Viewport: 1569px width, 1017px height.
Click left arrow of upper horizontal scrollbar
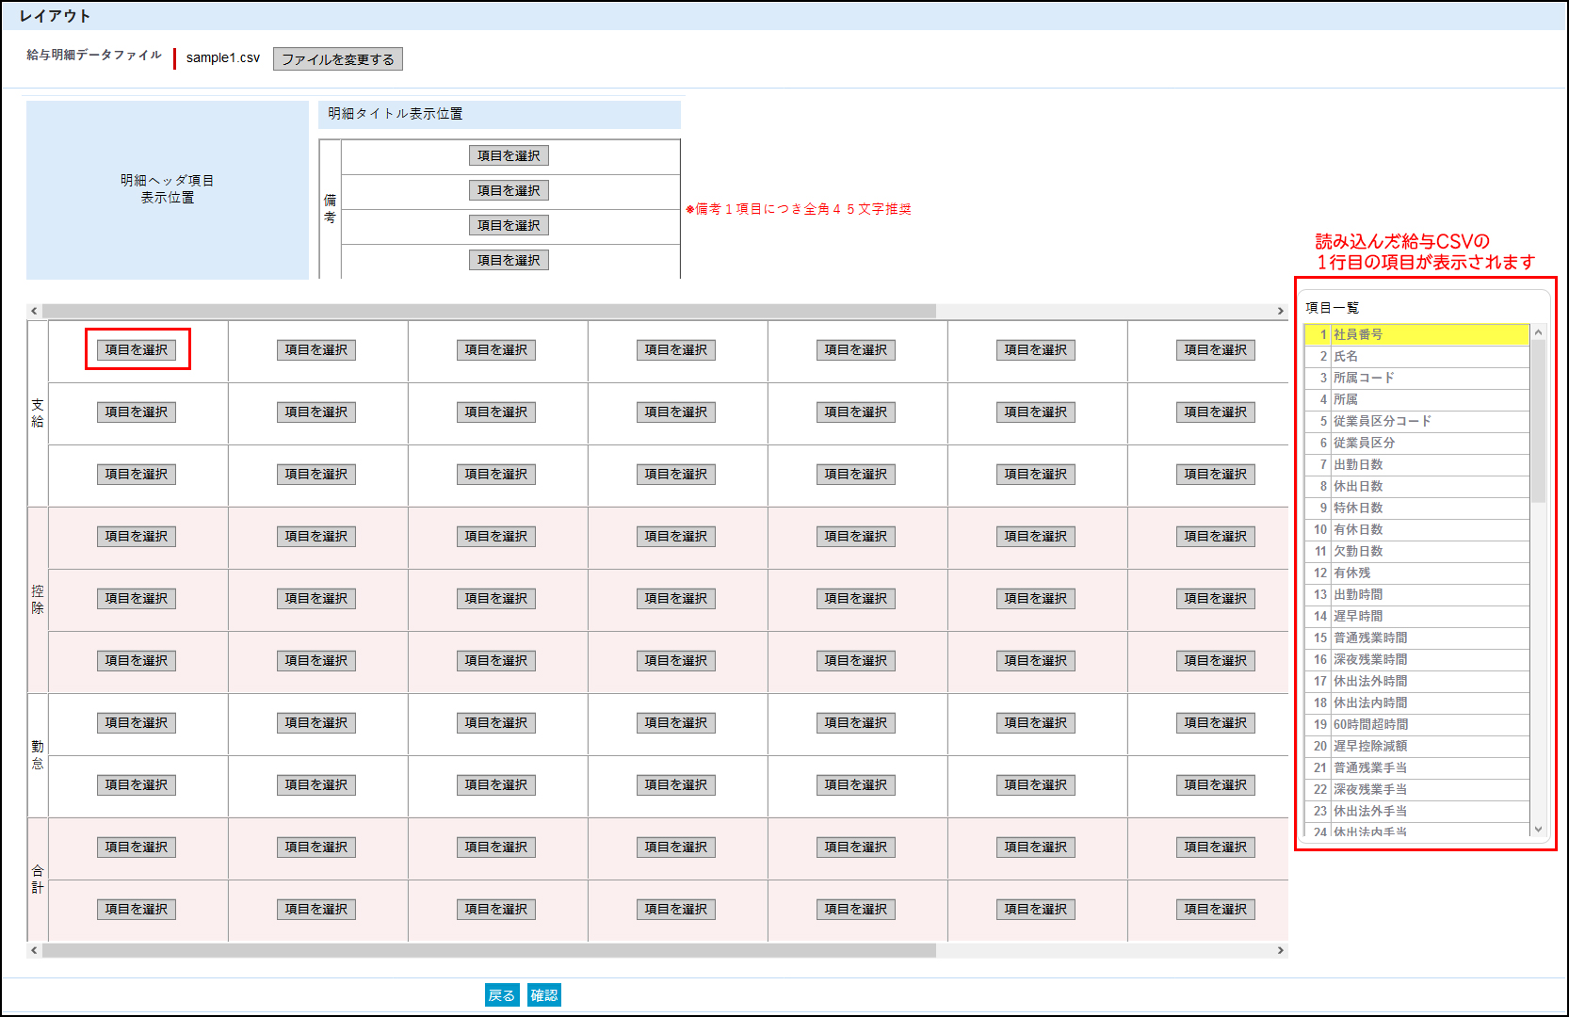34,311
